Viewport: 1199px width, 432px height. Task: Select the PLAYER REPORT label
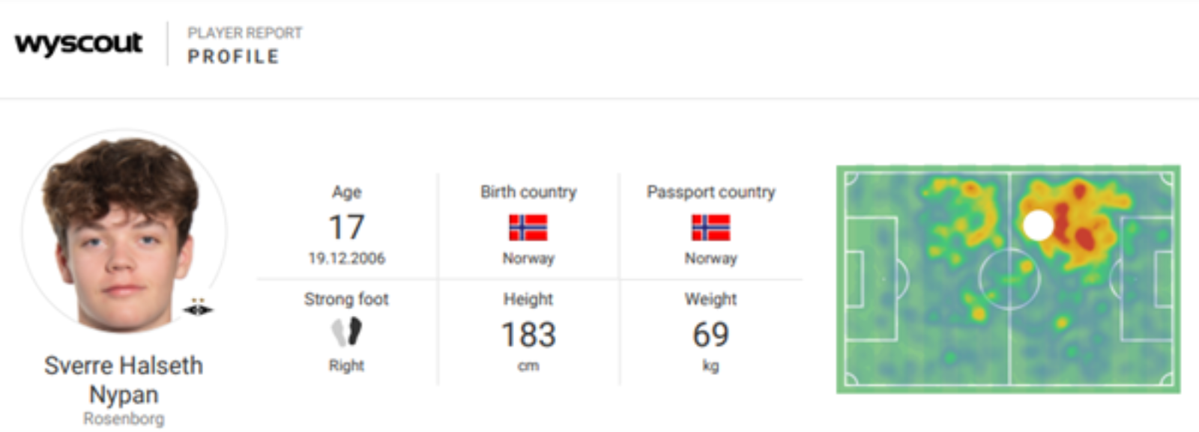coord(245,33)
